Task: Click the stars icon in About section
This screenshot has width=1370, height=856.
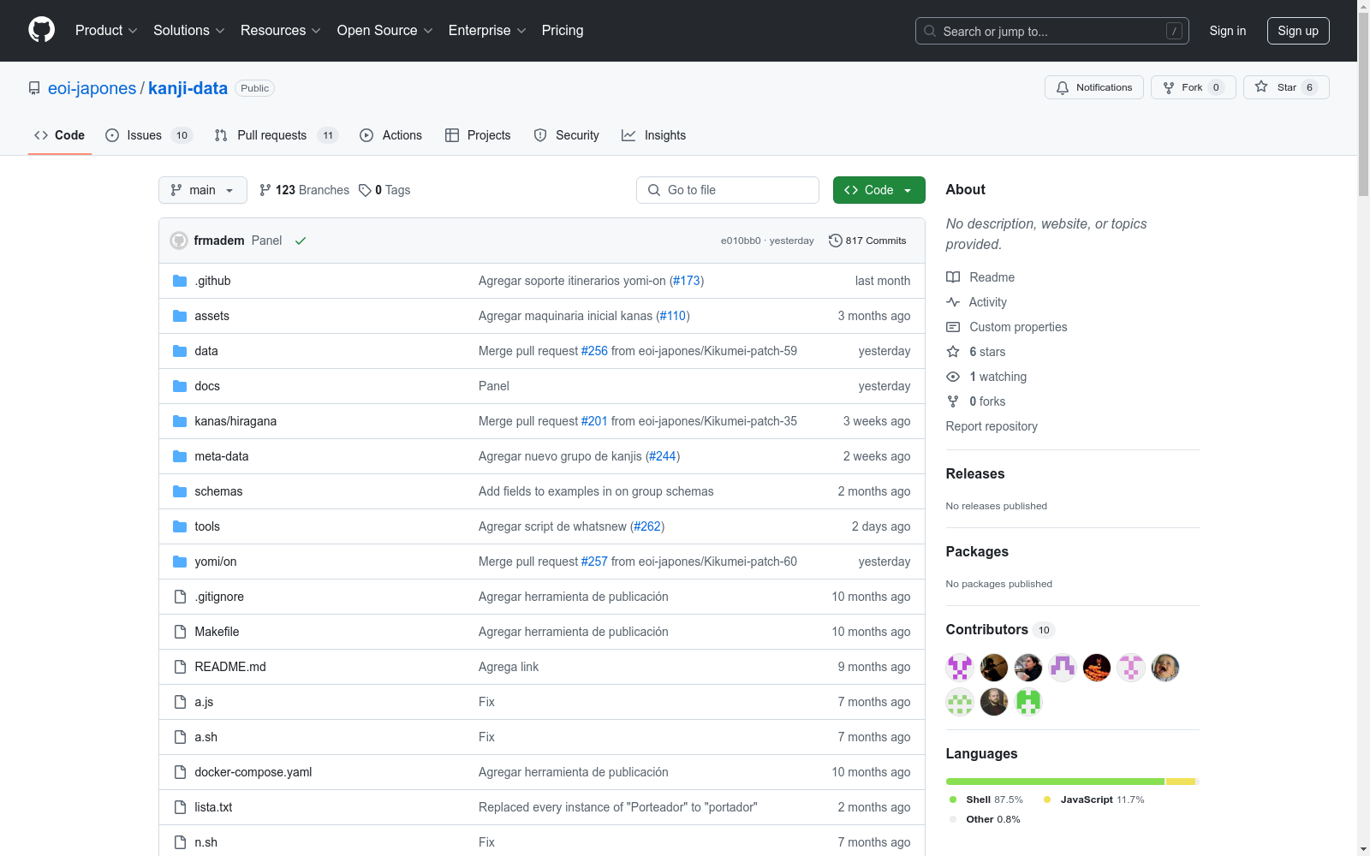Action: [x=953, y=352]
